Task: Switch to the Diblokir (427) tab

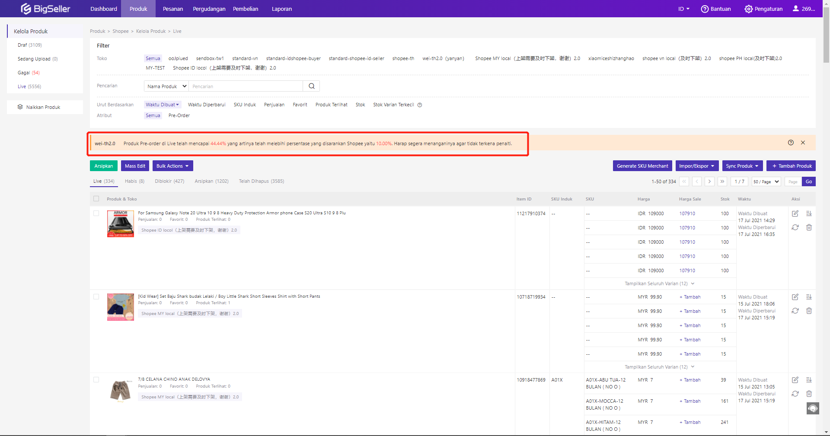Action: point(169,181)
